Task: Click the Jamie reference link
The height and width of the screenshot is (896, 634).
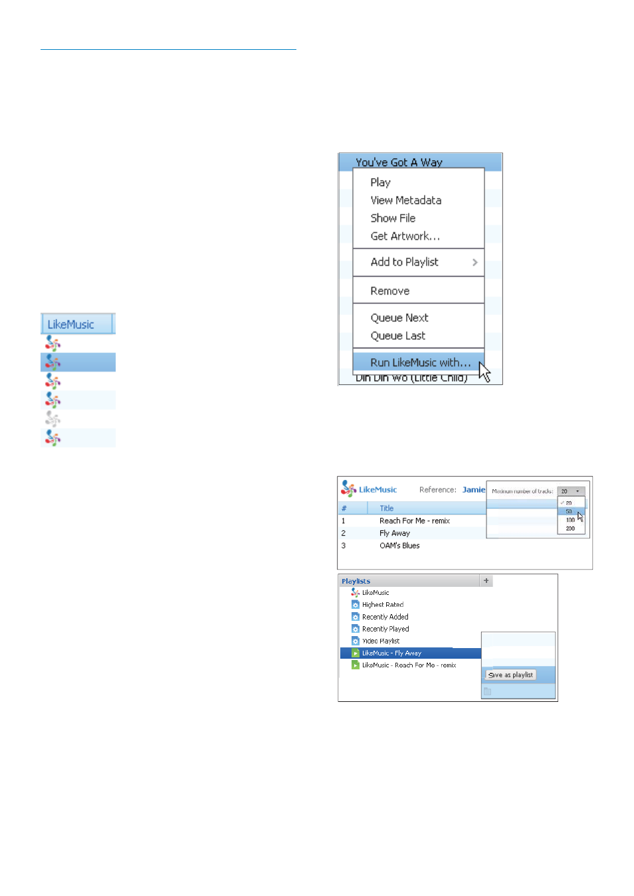Action: [x=474, y=490]
